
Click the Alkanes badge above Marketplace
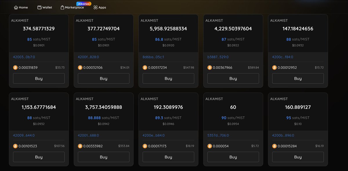(x=84, y=4)
